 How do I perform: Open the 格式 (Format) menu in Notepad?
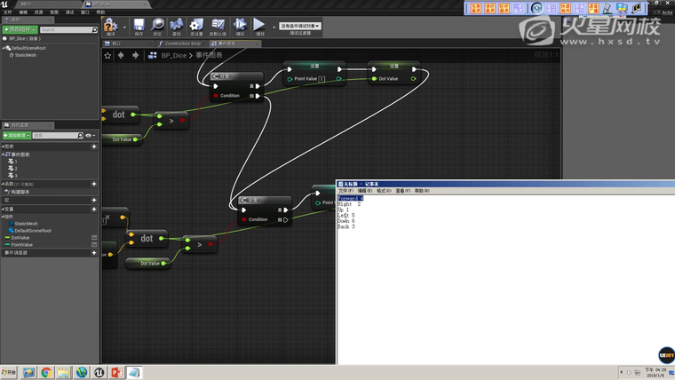(384, 190)
